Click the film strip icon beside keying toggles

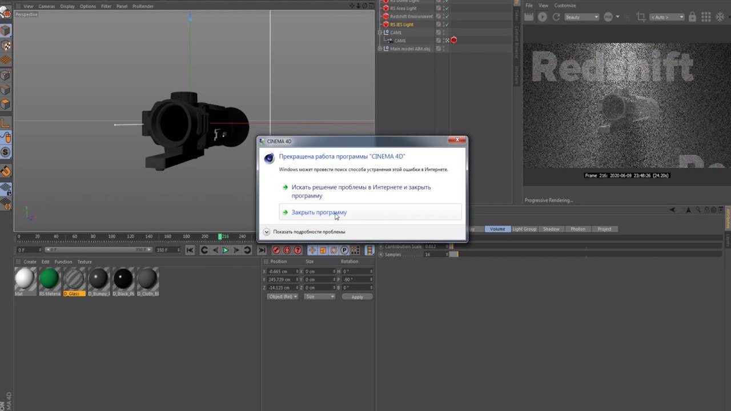(369, 250)
